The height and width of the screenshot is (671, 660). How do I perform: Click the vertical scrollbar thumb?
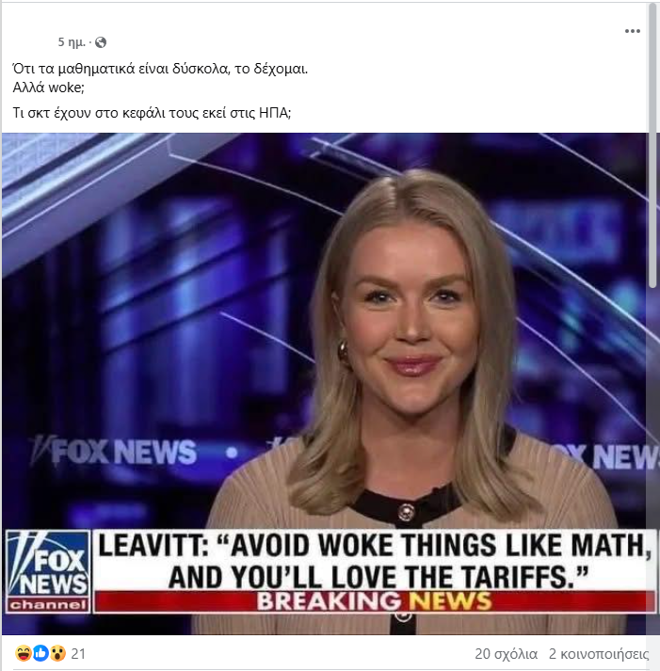pyautogui.click(x=653, y=146)
